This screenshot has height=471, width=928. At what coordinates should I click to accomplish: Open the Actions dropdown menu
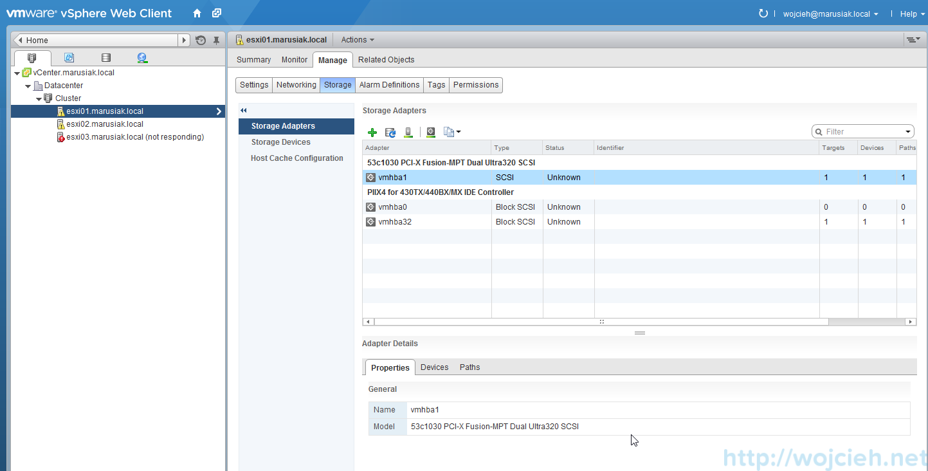click(357, 40)
